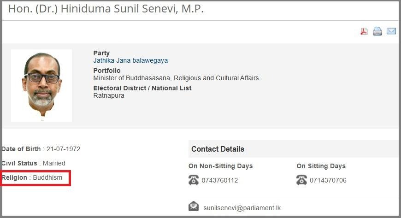Click the non-sitting days telephone icon
This screenshot has height=218, width=401.
194,180
